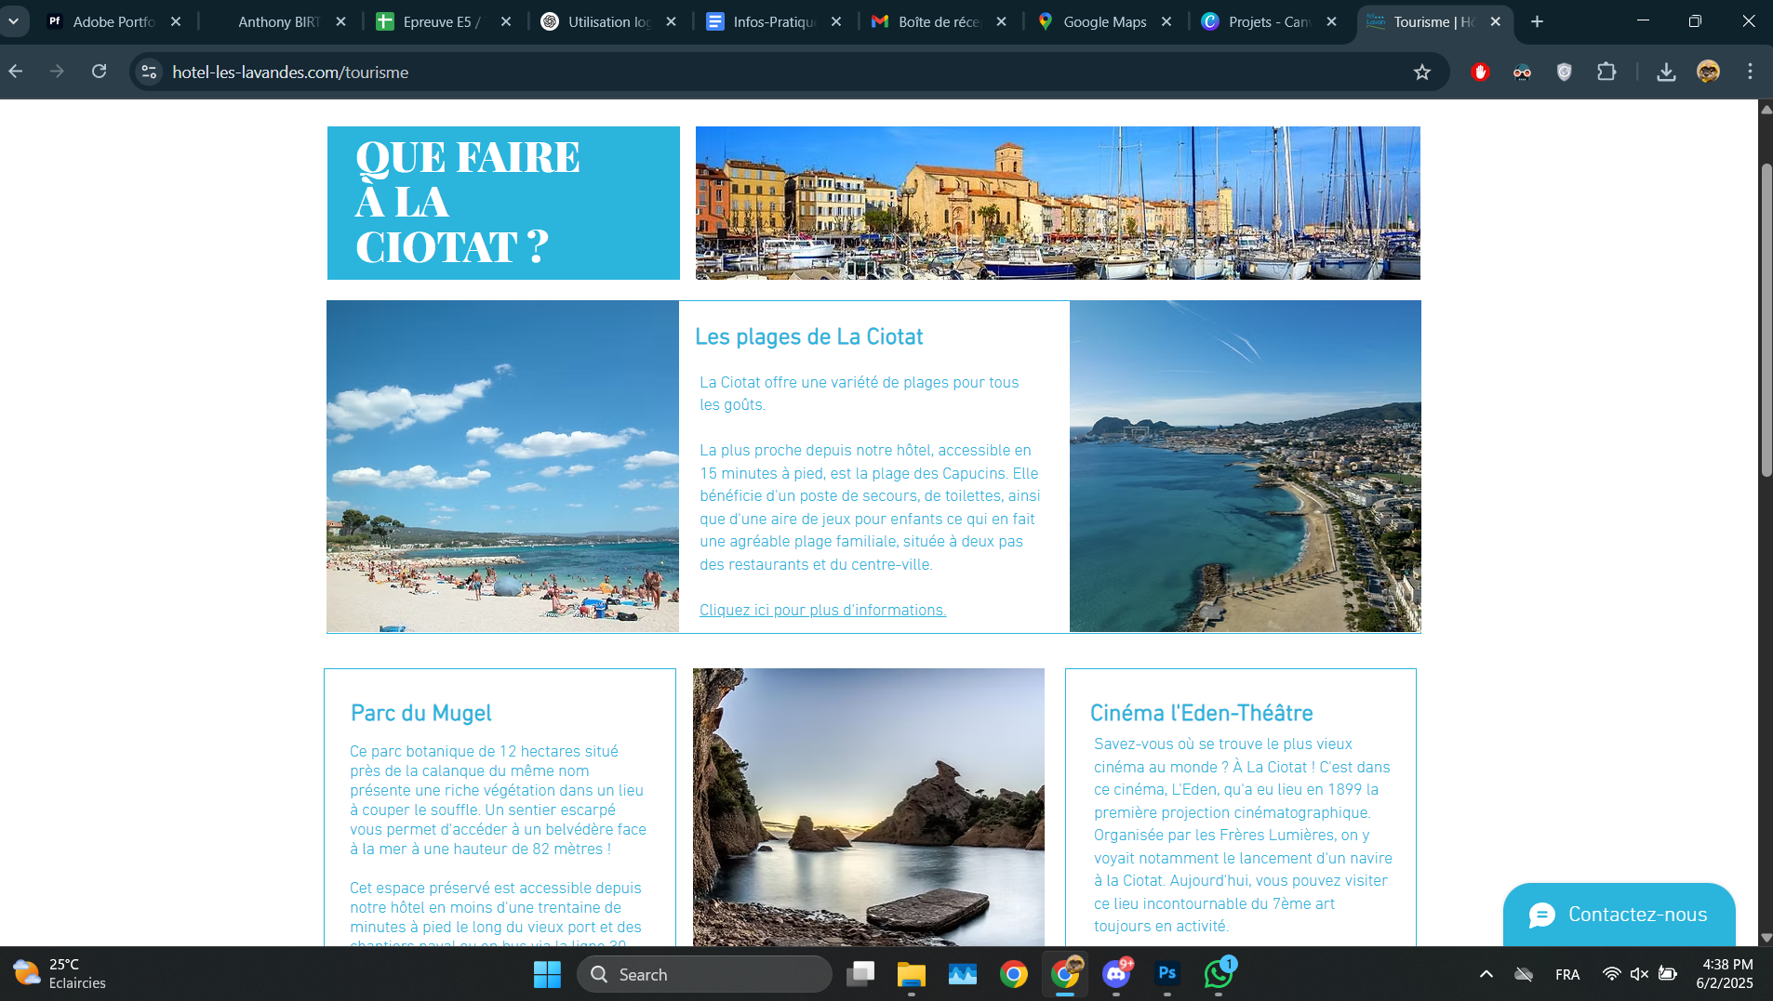Show hidden system tray icons
The width and height of the screenshot is (1773, 1001).
click(x=1486, y=974)
